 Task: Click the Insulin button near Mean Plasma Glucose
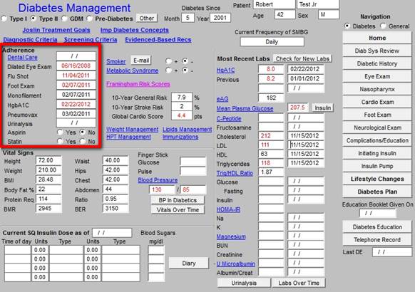[322, 108]
